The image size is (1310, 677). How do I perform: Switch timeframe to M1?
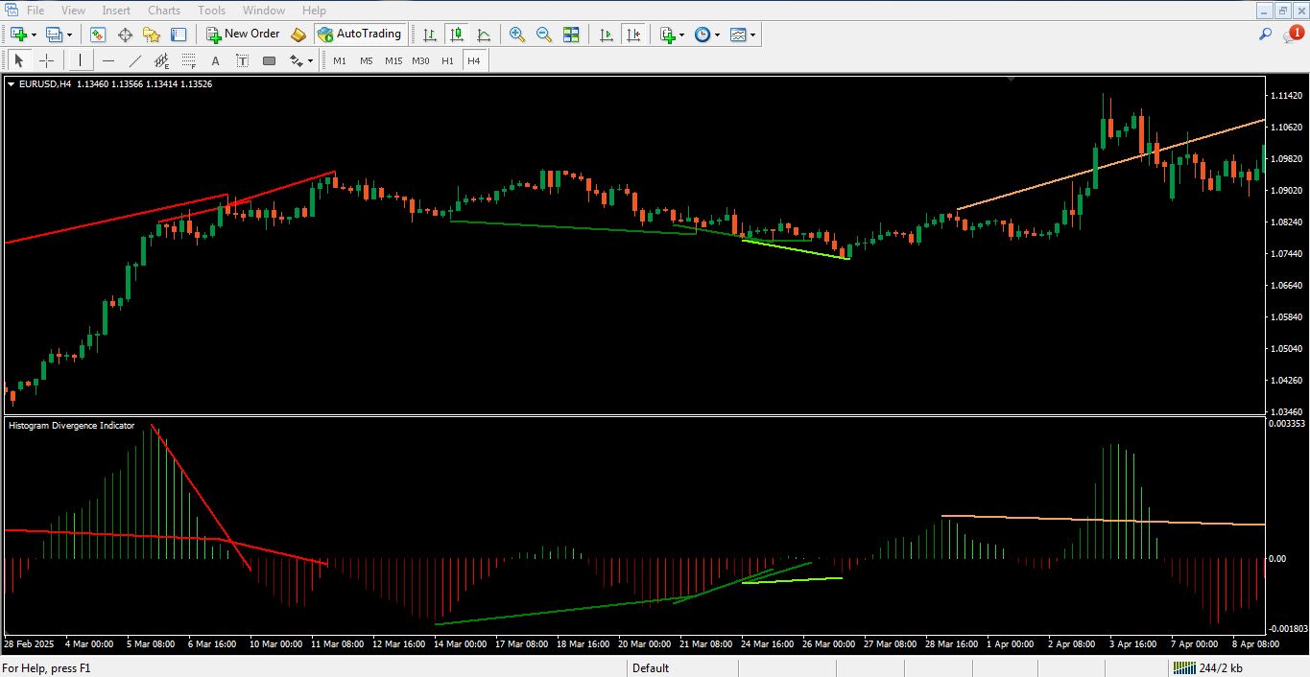[340, 60]
